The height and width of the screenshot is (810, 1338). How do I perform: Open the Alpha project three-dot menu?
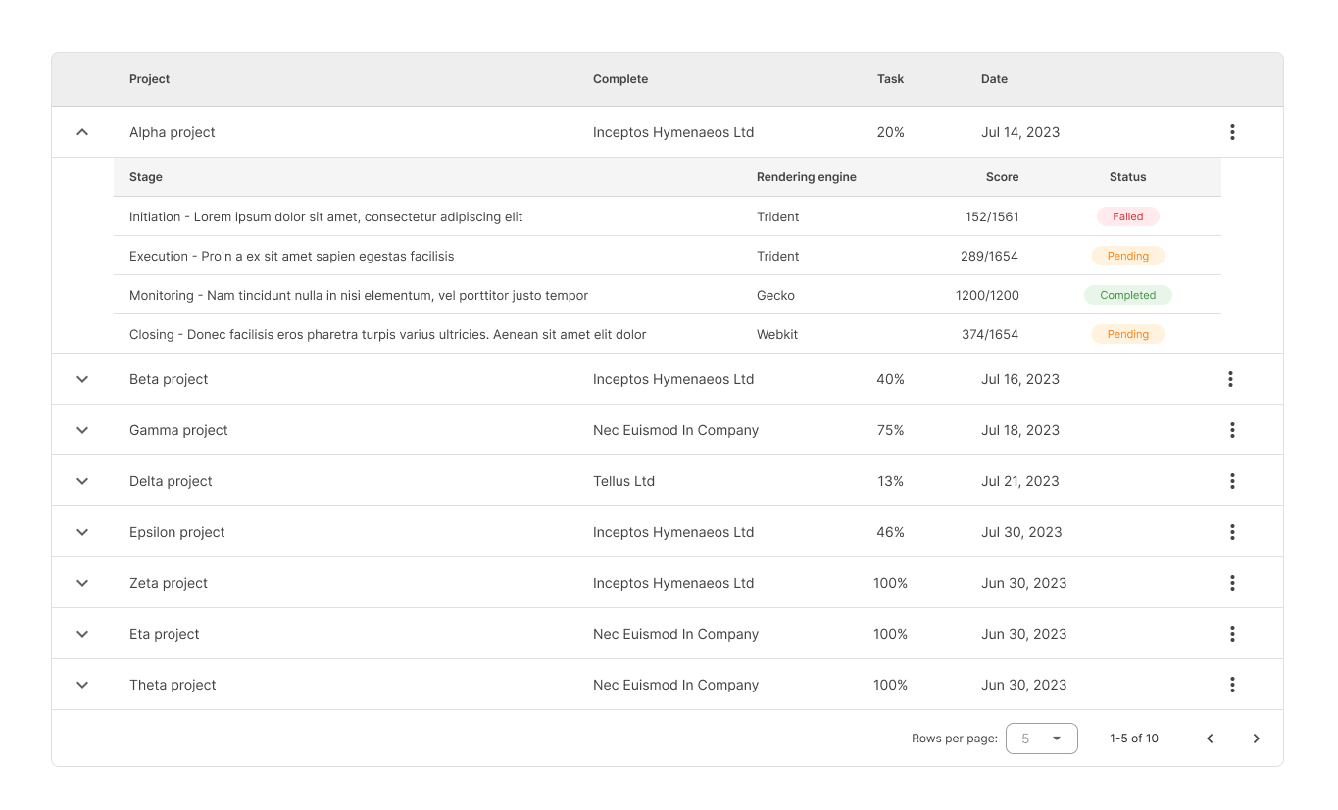tap(1232, 132)
